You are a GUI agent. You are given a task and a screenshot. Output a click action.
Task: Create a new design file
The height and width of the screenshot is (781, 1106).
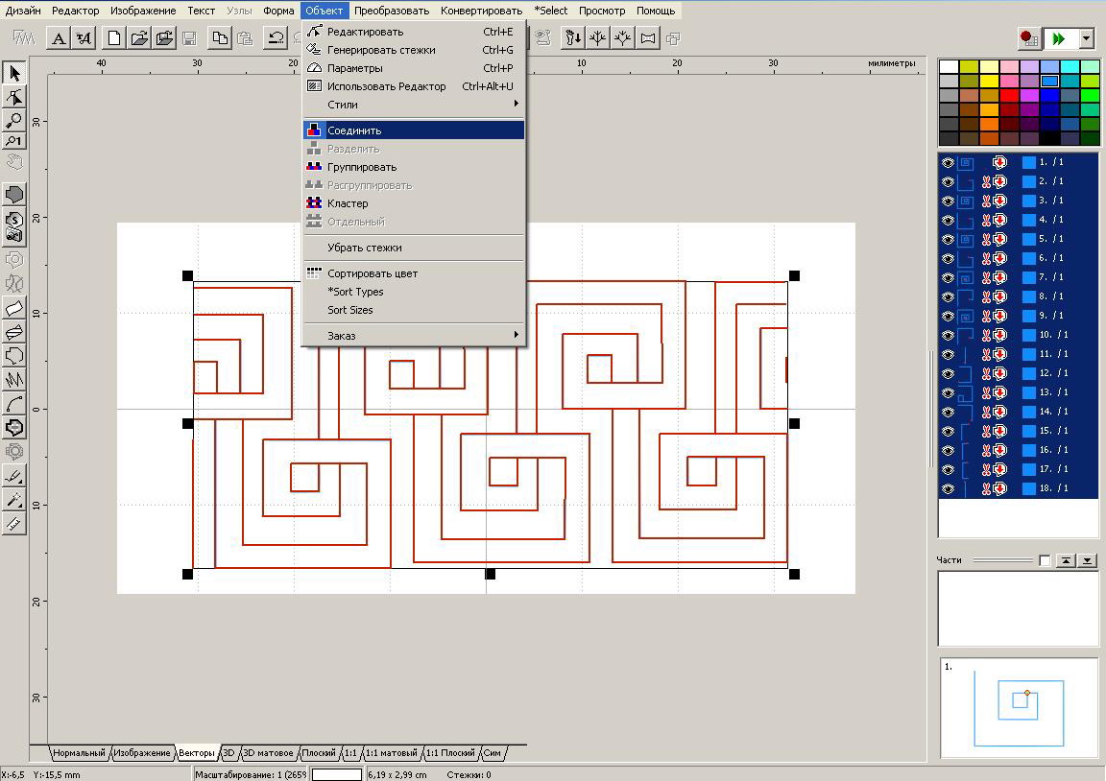(x=114, y=38)
